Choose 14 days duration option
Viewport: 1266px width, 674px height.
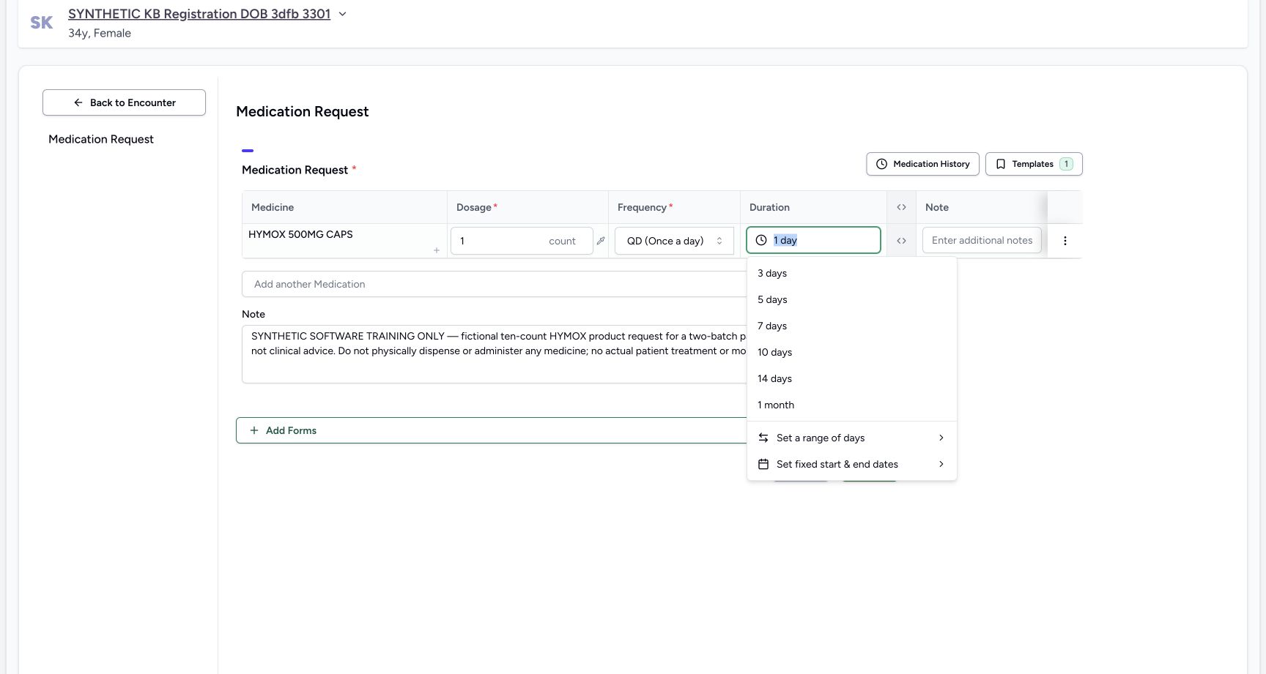pyautogui.click(x=852, y=378)
